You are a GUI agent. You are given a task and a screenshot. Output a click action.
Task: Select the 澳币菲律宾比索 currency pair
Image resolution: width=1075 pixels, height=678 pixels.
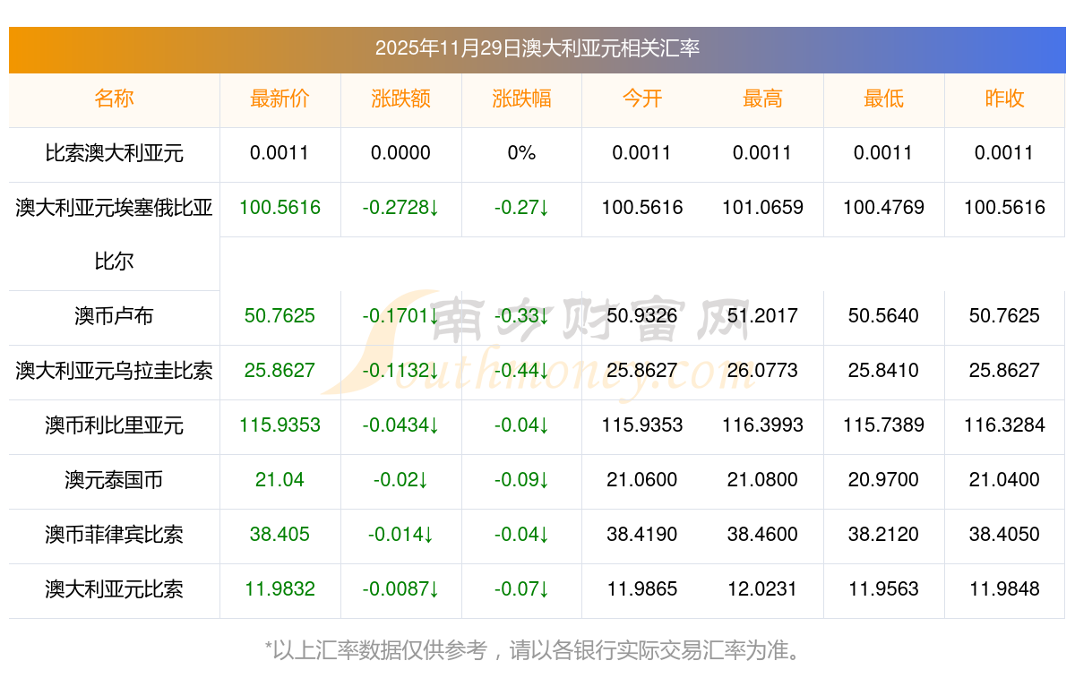[114, 535]
